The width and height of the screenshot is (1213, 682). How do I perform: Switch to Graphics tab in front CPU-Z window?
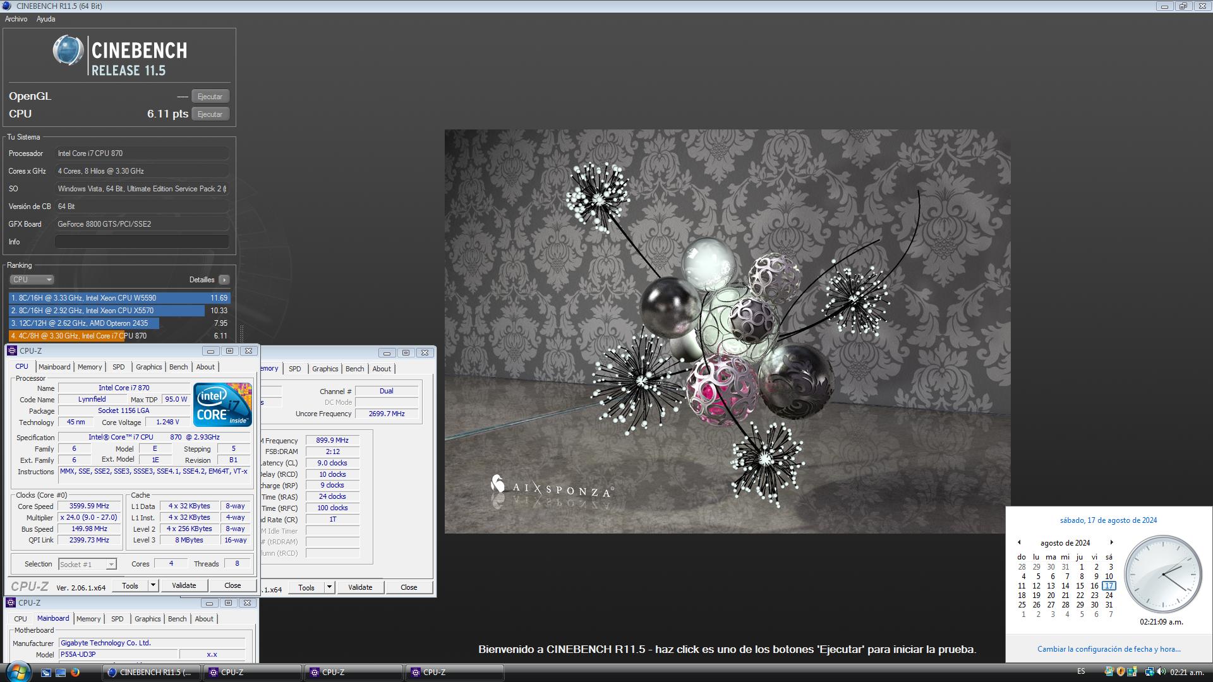149,367
